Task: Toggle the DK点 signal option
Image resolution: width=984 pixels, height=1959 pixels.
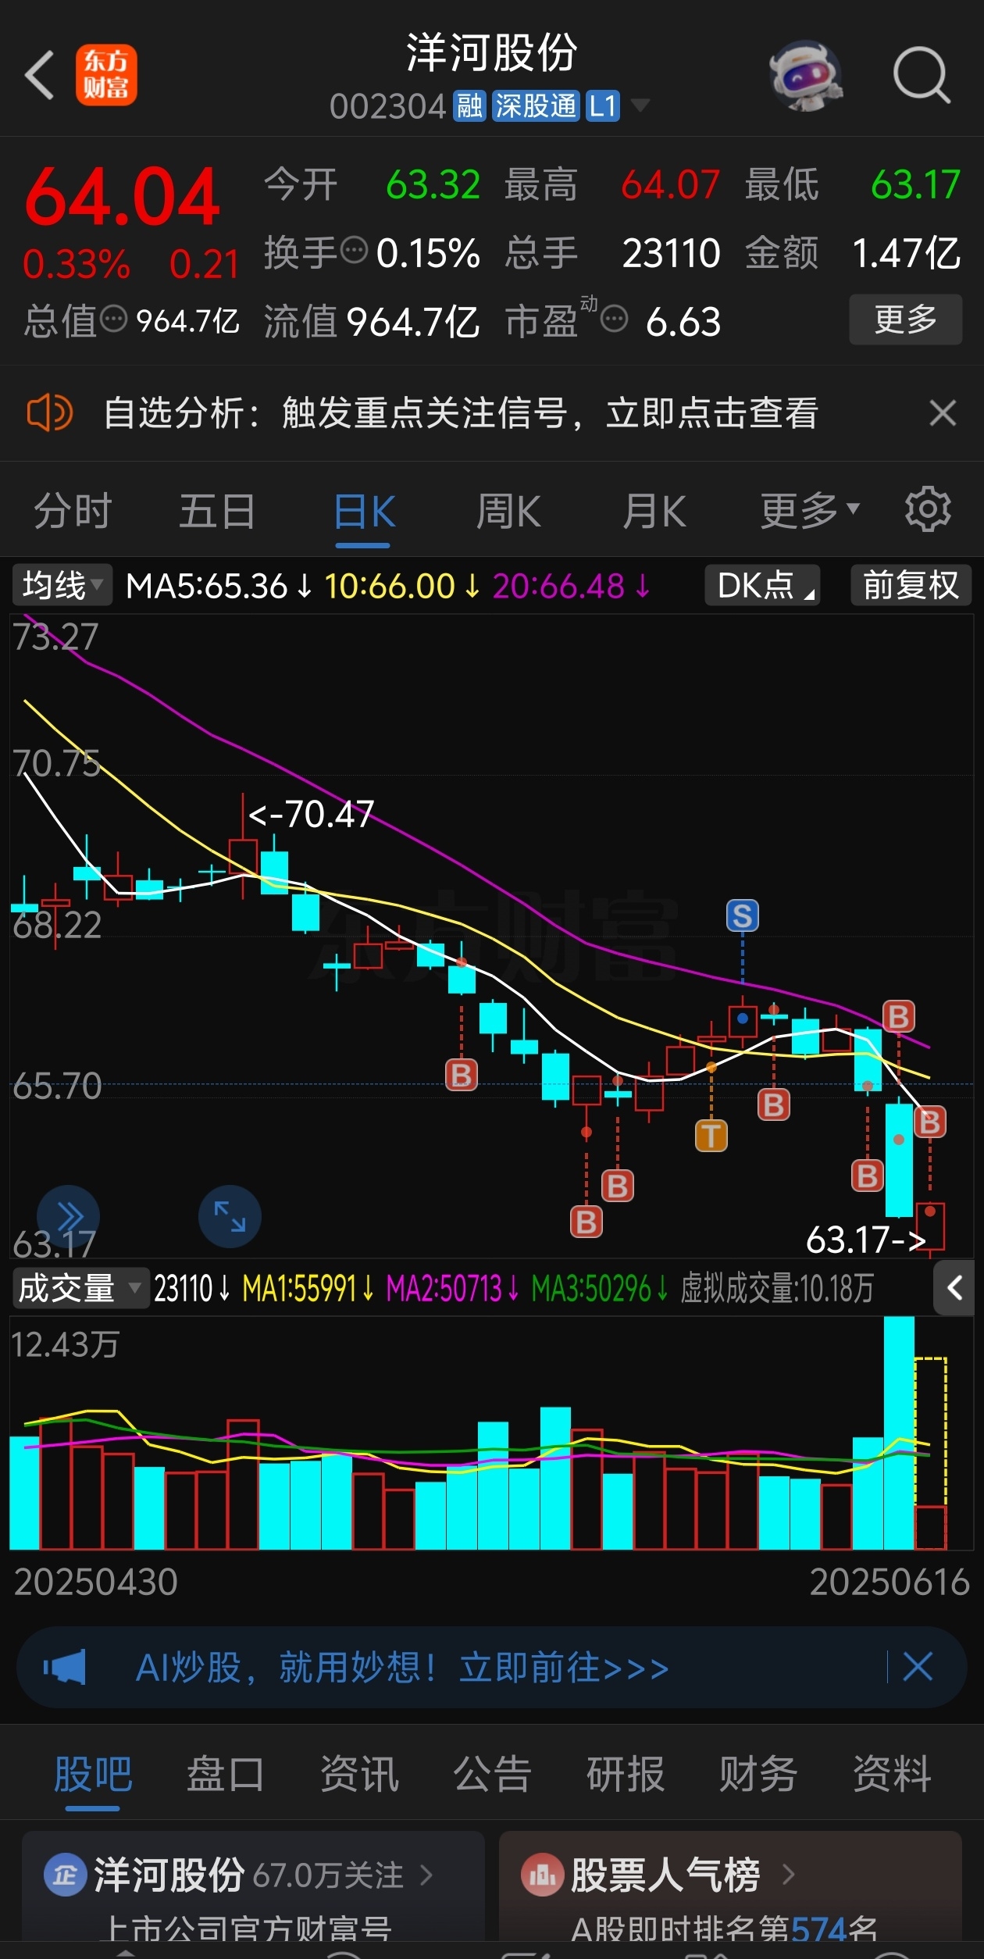Action: pyautogui.click(x=762, y=585)
